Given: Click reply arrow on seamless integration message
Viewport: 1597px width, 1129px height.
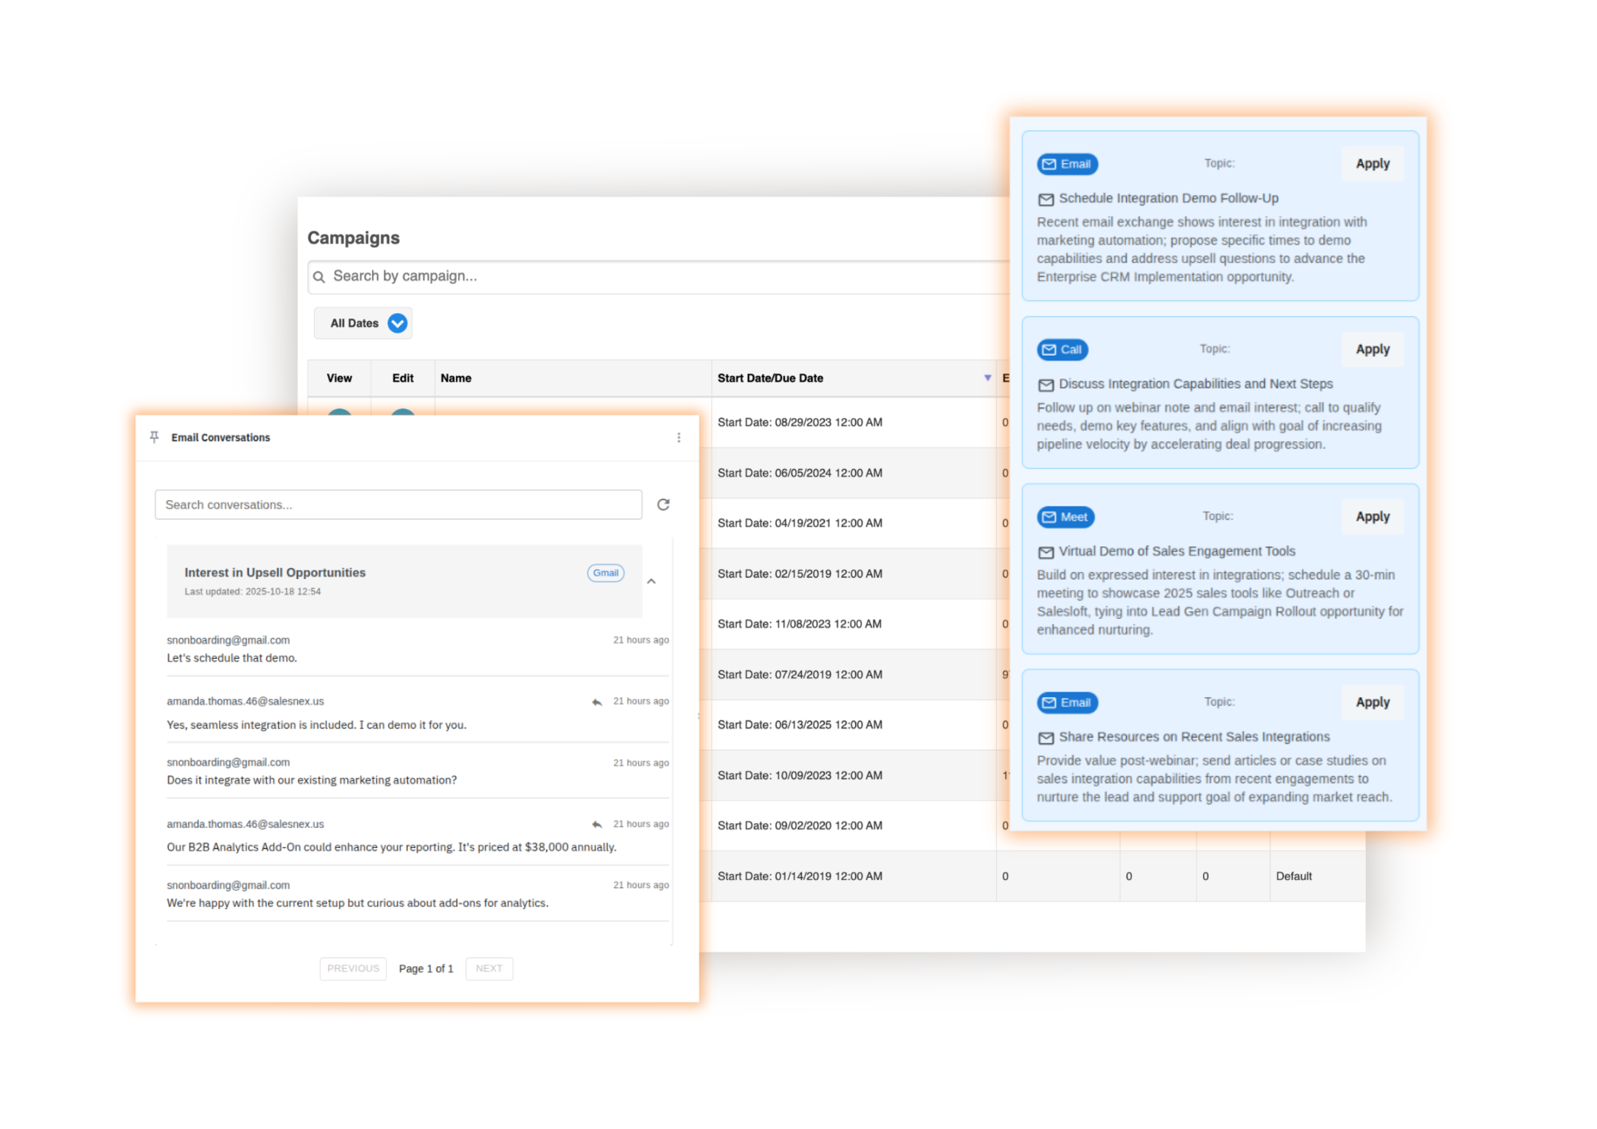Looking at the screenshot, I should [596, 702].
